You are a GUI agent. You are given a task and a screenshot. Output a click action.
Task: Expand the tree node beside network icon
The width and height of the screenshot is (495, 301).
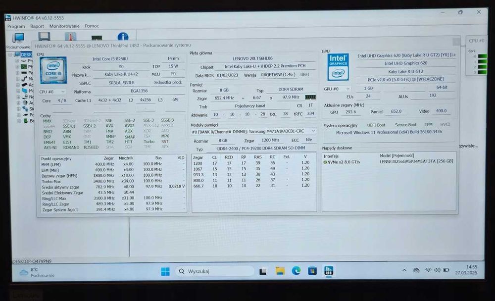tap(19, 108)
